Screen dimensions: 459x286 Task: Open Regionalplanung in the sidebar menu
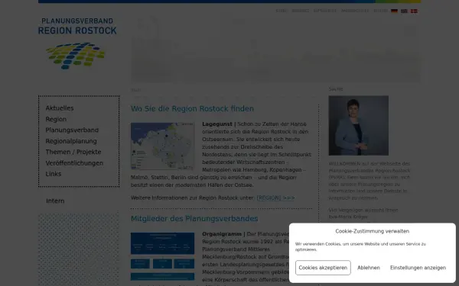(x=71, y=141)
